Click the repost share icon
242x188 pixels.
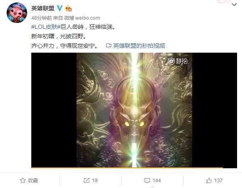tap(86, 180)
